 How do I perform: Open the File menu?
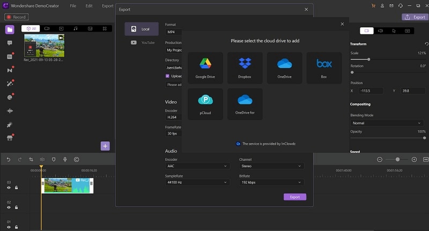[x=73, y=6]
